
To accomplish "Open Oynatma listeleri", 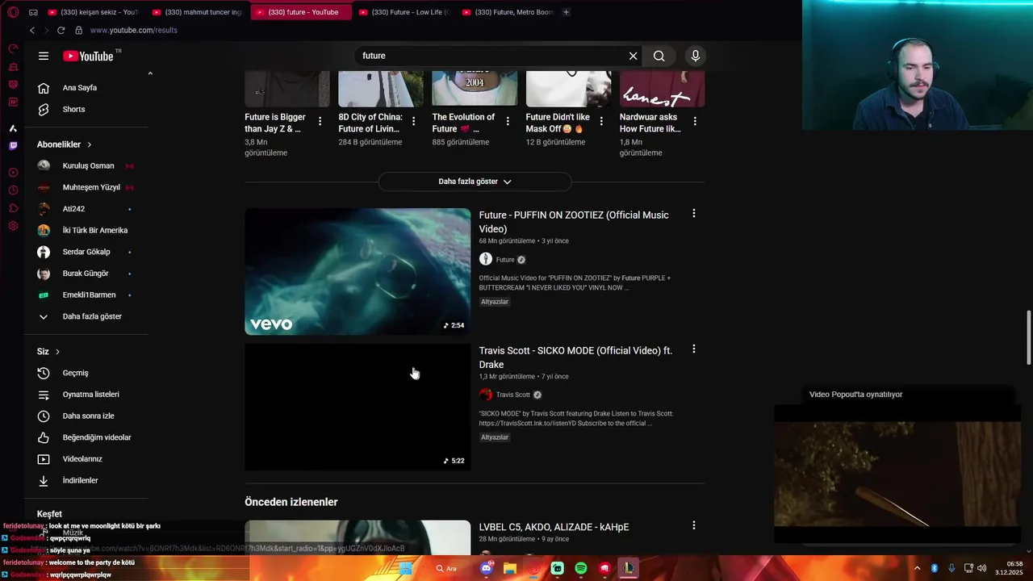I will [x=87, y=395].
